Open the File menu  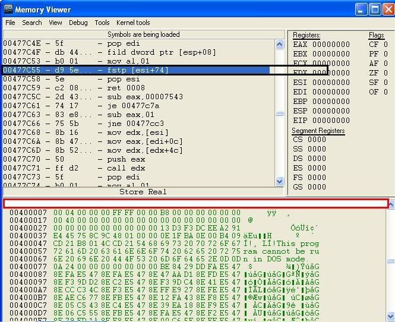coord(10,23)
